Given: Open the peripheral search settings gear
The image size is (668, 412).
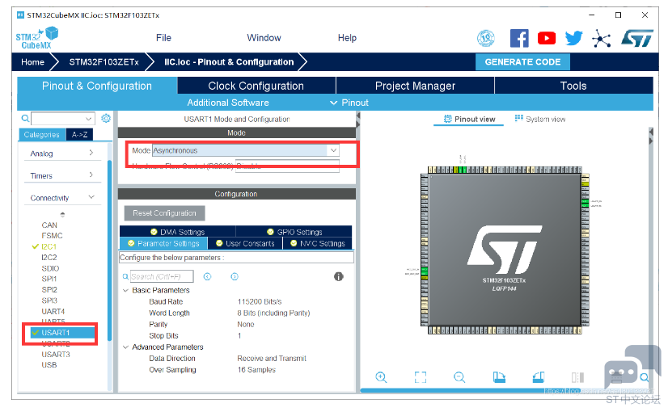Looking at the screenshot, I should [x=106, y=118].
